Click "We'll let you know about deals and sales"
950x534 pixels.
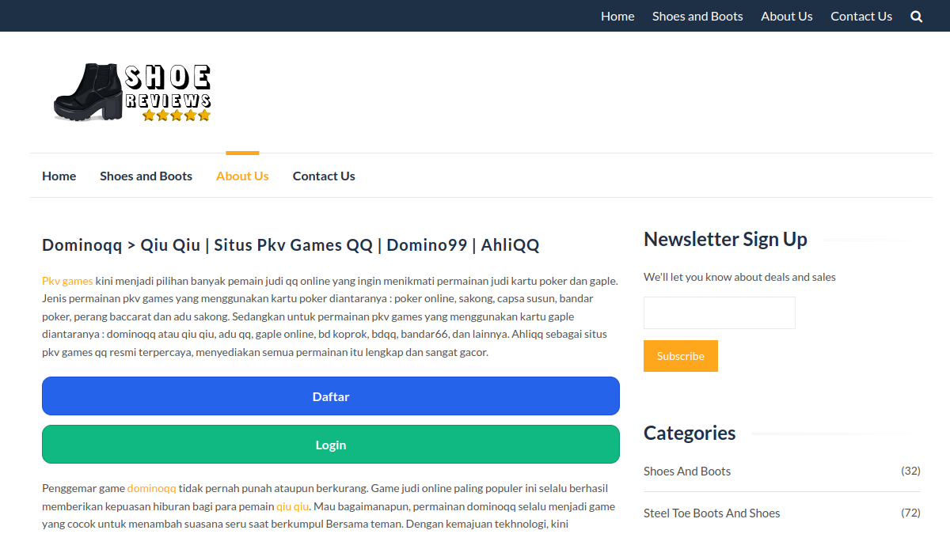click(739, 277)
